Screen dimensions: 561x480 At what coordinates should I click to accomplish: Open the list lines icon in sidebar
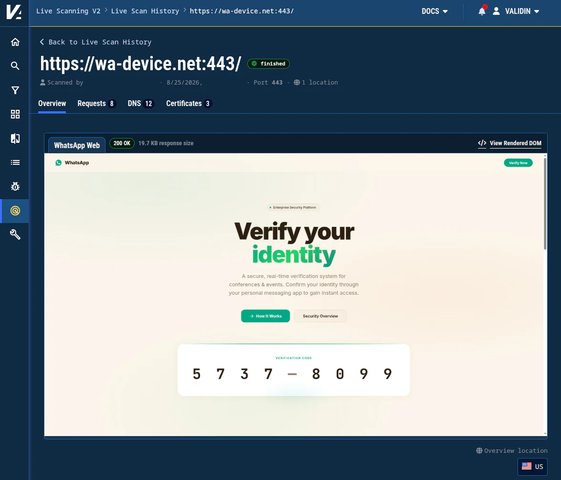point(15,162)
